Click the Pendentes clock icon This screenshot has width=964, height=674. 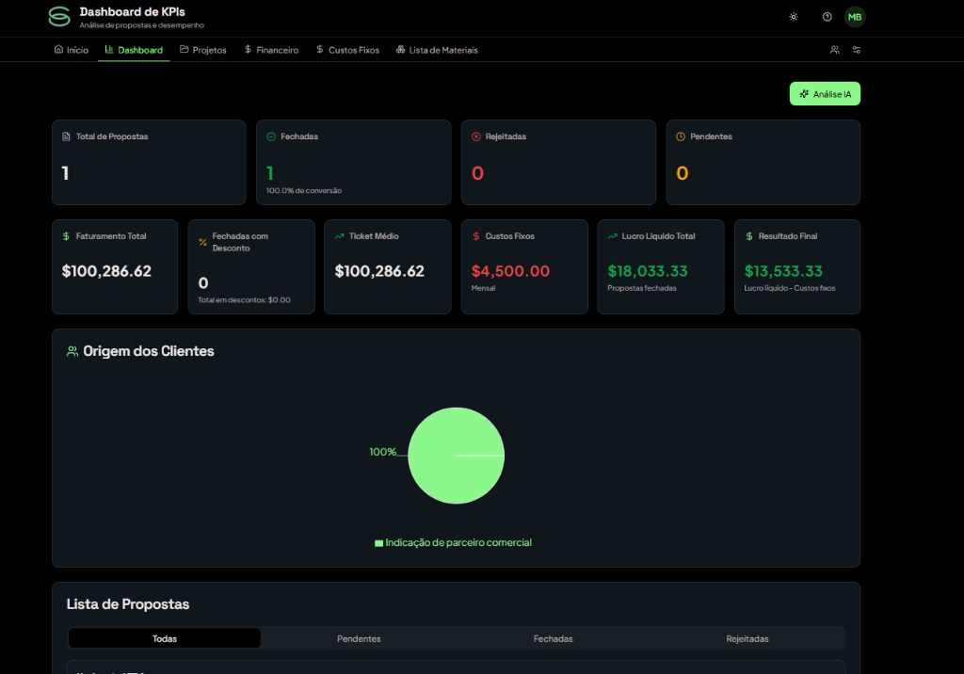[x=681, y=136]
